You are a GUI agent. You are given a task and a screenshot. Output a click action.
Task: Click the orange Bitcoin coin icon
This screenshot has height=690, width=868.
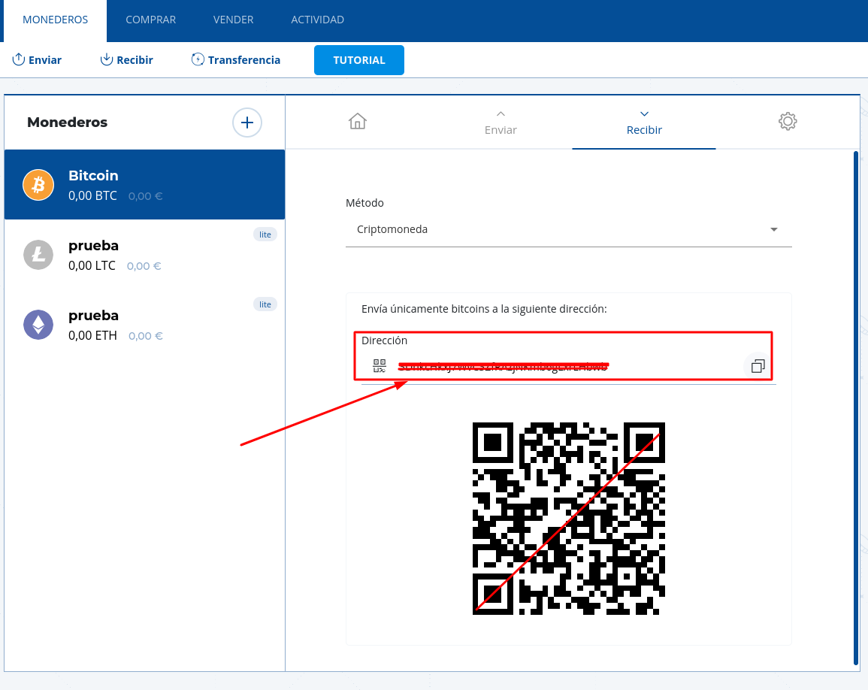[38, 185]
